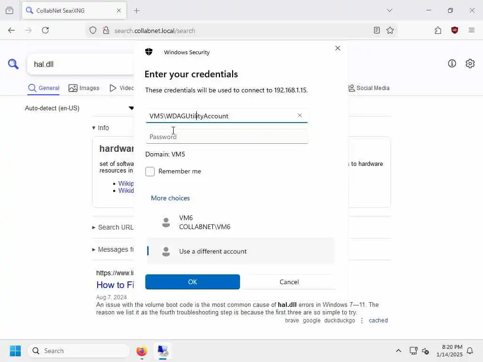Collapse the Info section
The height and width of the screenshot is (362, 483).
click(100, 128)
